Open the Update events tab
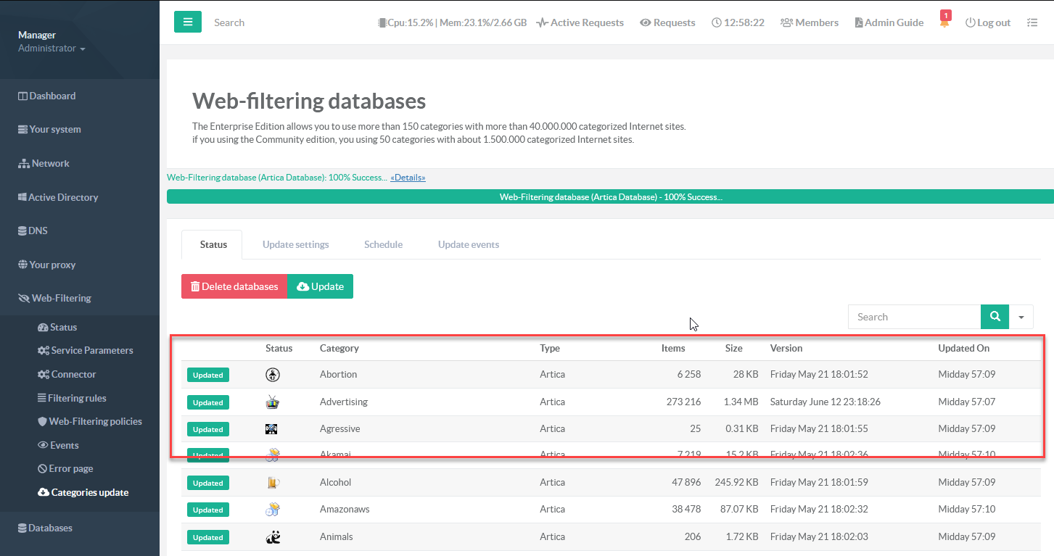This screenshot has width=1054, height=556. (468, 244)
